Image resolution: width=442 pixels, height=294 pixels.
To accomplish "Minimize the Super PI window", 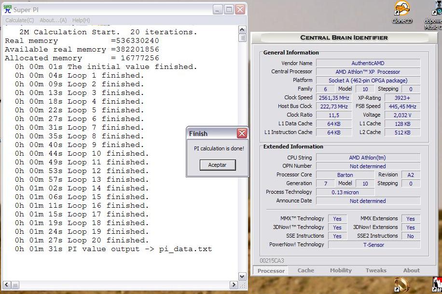I will click(218, 9).
